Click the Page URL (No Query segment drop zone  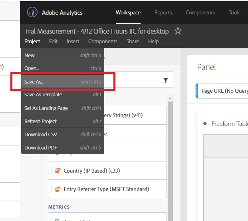point(222,91)
